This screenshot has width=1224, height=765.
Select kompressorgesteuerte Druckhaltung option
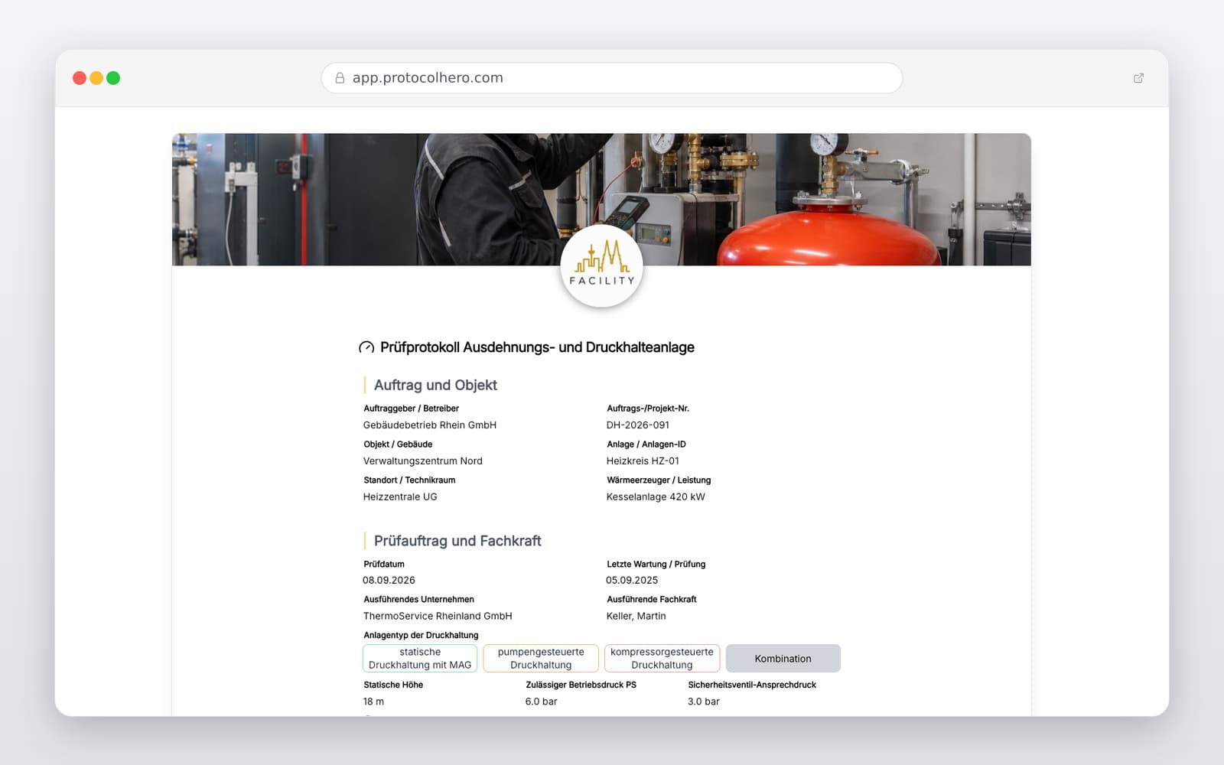662,659
